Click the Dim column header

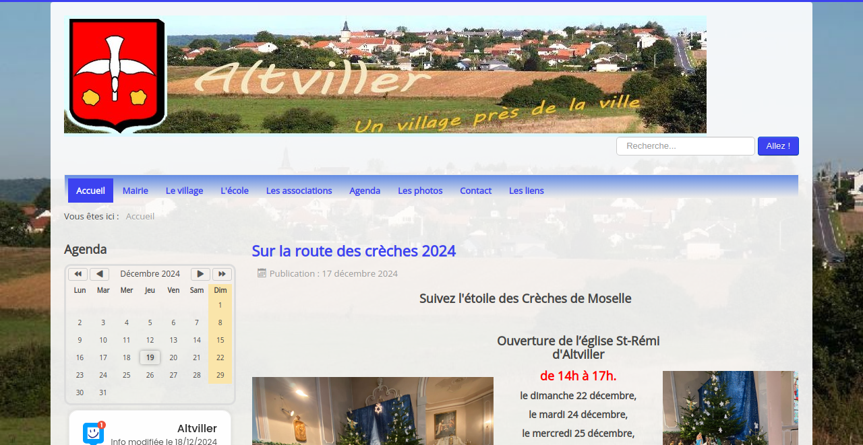220,290
